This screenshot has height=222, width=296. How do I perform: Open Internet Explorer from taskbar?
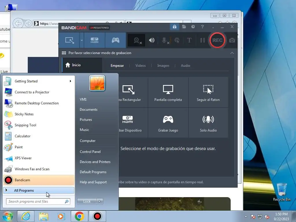pos(26,216)
